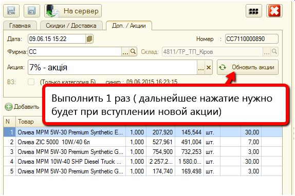Click the 'Фирма' input field

tap(75, 52)
